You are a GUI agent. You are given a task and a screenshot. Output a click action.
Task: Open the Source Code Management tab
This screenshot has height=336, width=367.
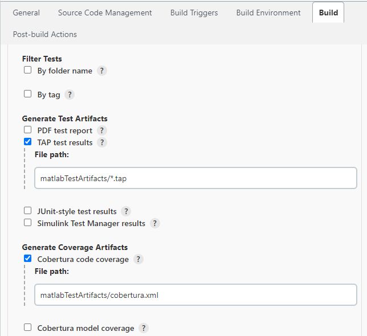pyautogui.click(x=105, y=13)
